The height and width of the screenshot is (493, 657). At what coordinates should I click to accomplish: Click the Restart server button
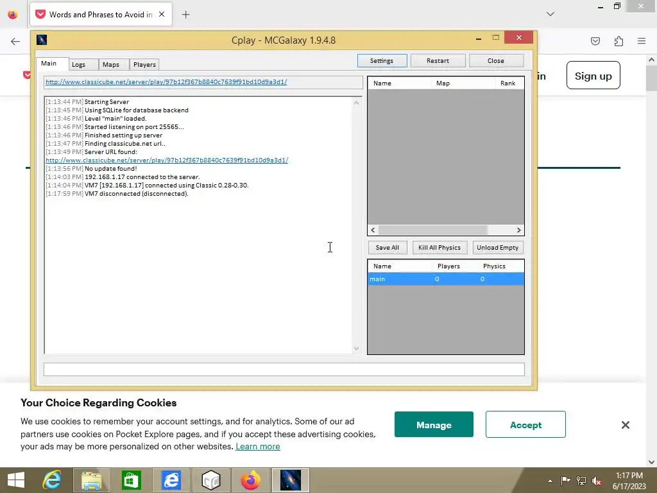tap(438, 61)
